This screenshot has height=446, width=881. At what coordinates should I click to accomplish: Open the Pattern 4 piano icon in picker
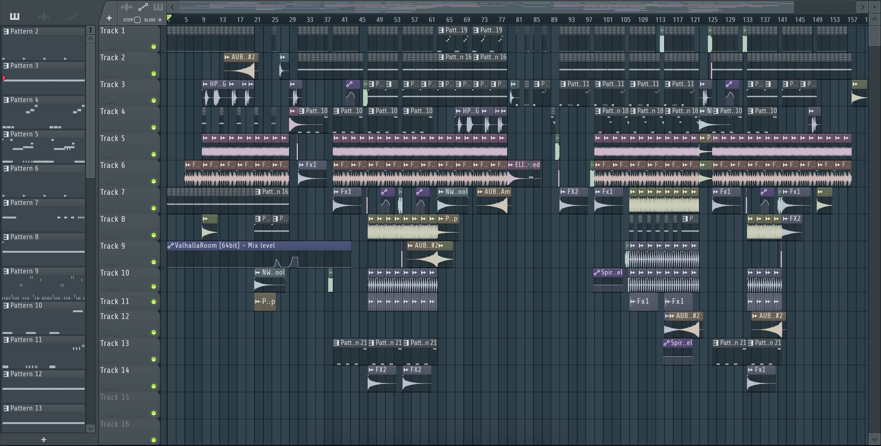coord(6,100)
